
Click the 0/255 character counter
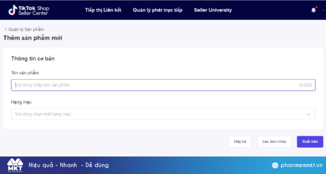click(x=305, y=85)
